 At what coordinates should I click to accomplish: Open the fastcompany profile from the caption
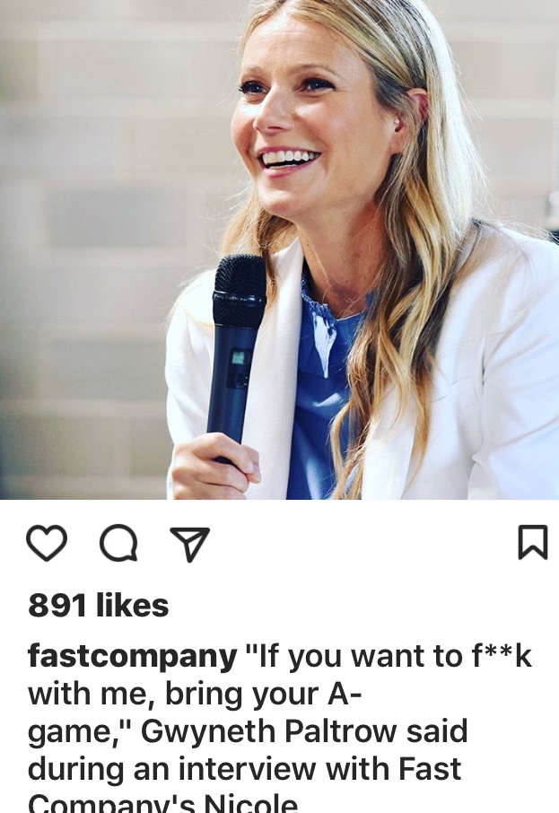[132, 656]
